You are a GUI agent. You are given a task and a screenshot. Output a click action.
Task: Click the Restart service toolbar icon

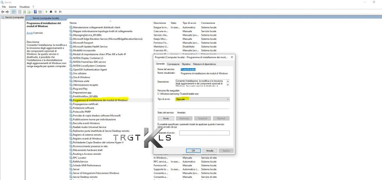point(60,12)
